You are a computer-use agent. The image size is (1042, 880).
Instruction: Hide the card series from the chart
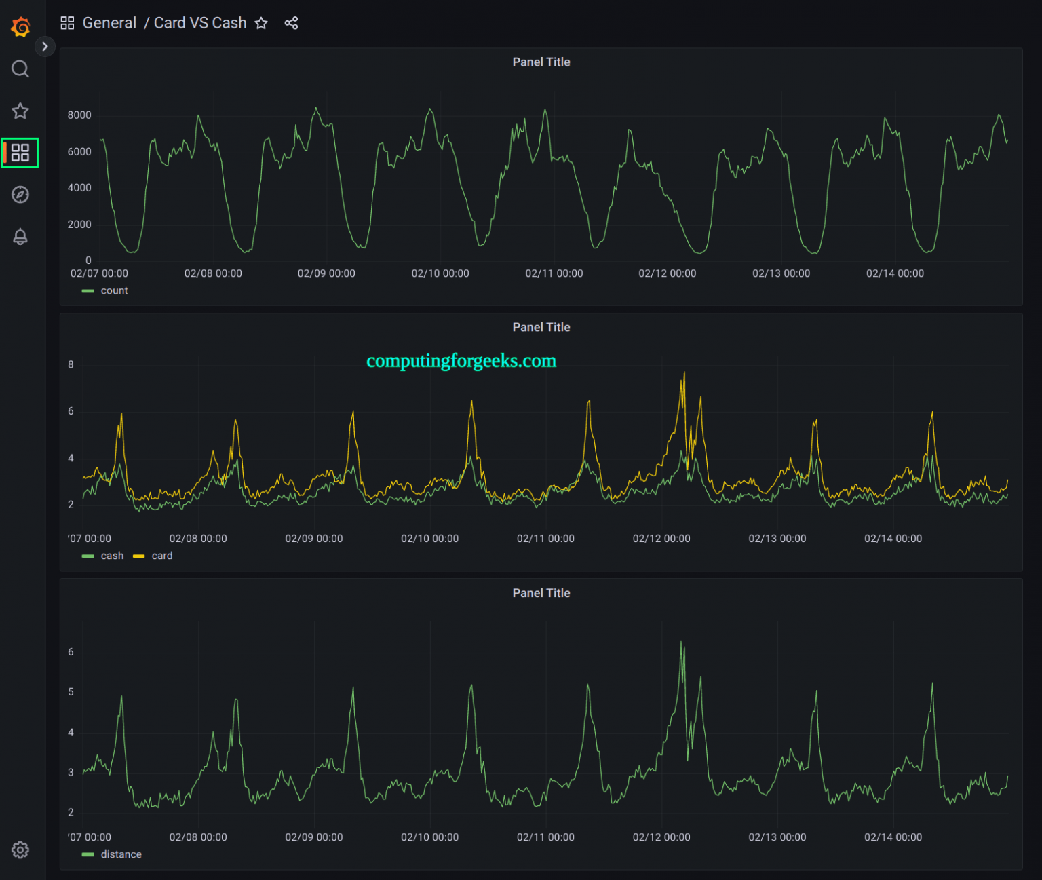(x=161, y=556)
